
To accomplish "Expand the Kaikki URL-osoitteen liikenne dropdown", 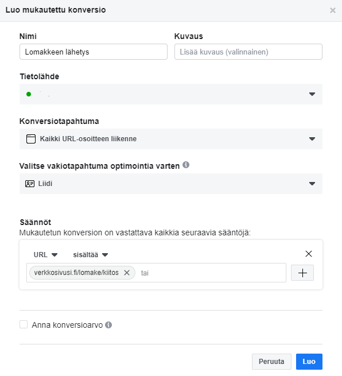I will pyautogui.click(x=171, y=139).
